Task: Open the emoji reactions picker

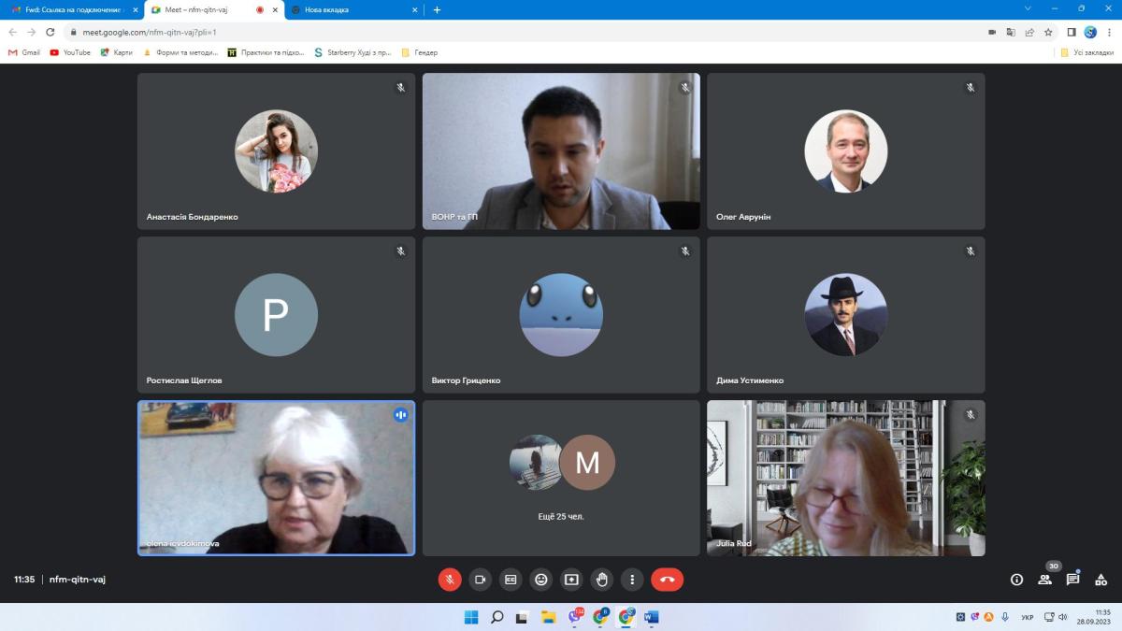Action: pos(540,580)
